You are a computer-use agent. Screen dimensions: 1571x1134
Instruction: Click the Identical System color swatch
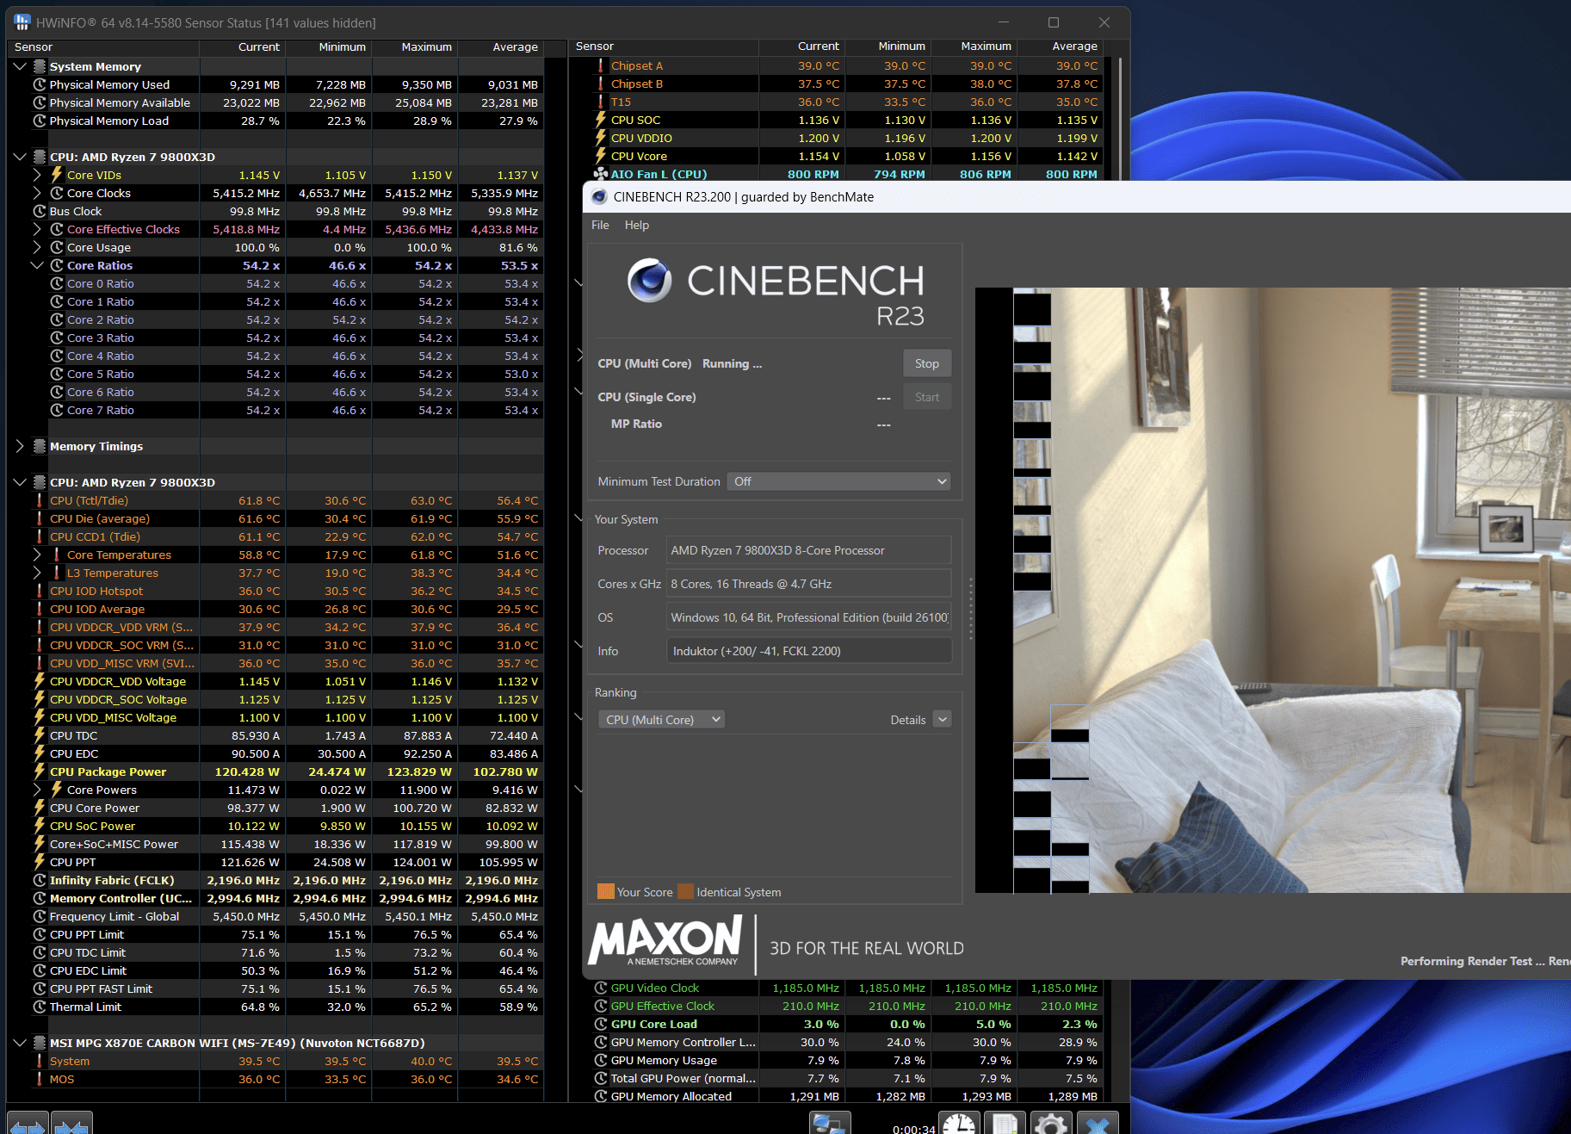(x=685, y=891)
